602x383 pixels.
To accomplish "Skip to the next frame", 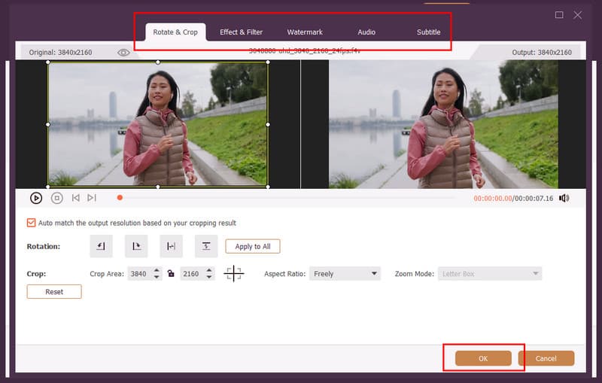I will [92, 198].
